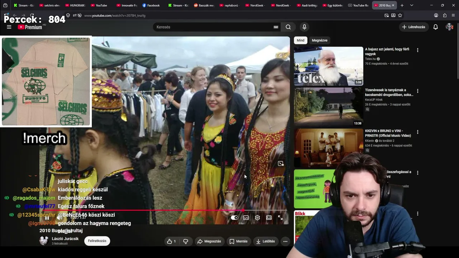Viewport: 459px width, 258px height.
Task: Click the Letöltés download button
Action: (x=265, y=241)
